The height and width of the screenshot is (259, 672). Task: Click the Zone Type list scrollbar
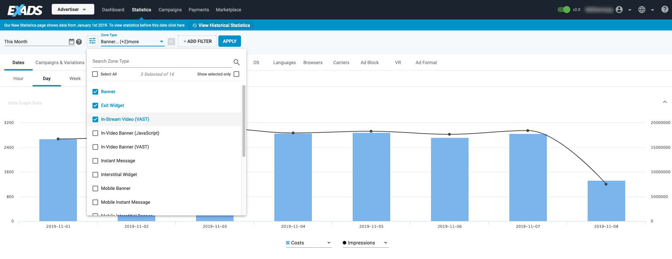243,120
